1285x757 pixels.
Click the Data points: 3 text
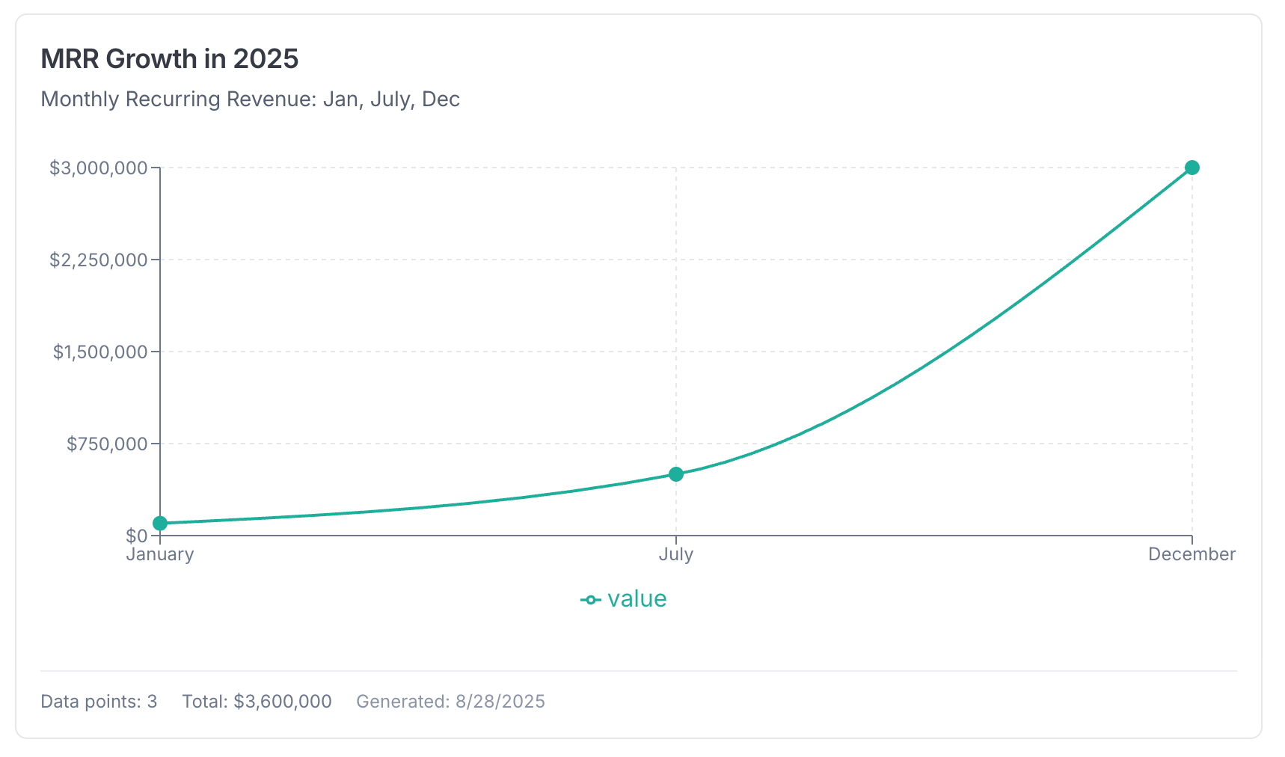pyautogui.click(x=99, y=701)
